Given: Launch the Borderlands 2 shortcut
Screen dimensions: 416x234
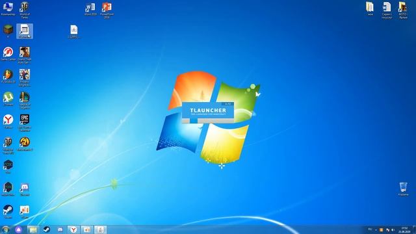Looking at the screenshot, I should (x=25, y=144).
